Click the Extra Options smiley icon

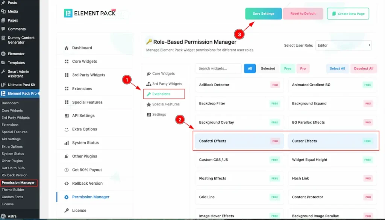[67, 129]
